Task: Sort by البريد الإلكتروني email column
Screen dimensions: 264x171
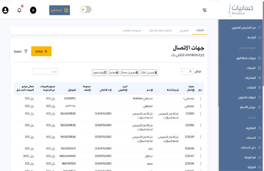Action: [123, 88]
